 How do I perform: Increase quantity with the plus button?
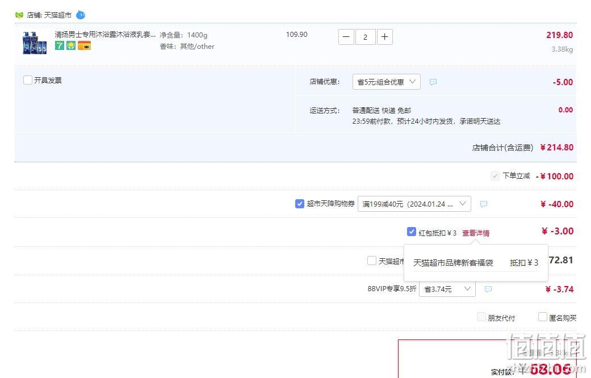coord(384,37)
